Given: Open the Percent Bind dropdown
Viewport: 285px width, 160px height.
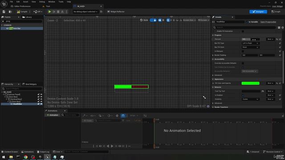Looking at the screenshot, I should tap(270, 39).
